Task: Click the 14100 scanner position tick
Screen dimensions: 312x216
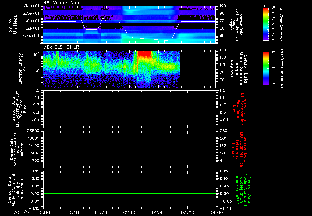Action: click(x=33, y=146)
